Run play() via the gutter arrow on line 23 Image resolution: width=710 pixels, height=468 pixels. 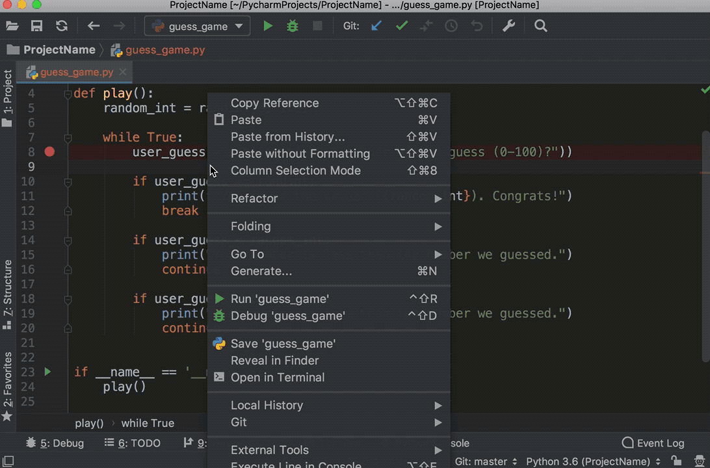point(46,372)
